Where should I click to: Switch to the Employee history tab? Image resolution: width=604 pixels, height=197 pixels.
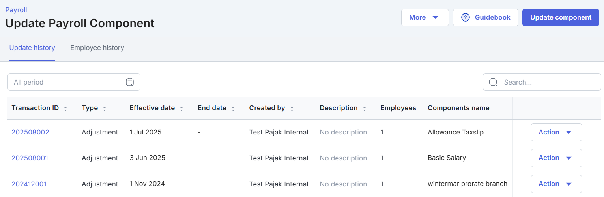(97, 48)
